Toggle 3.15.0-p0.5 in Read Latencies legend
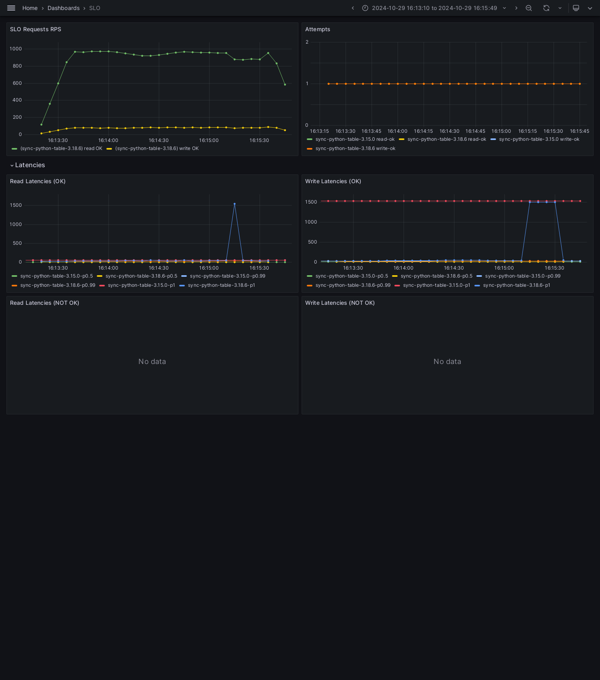 tap(56, 276)
